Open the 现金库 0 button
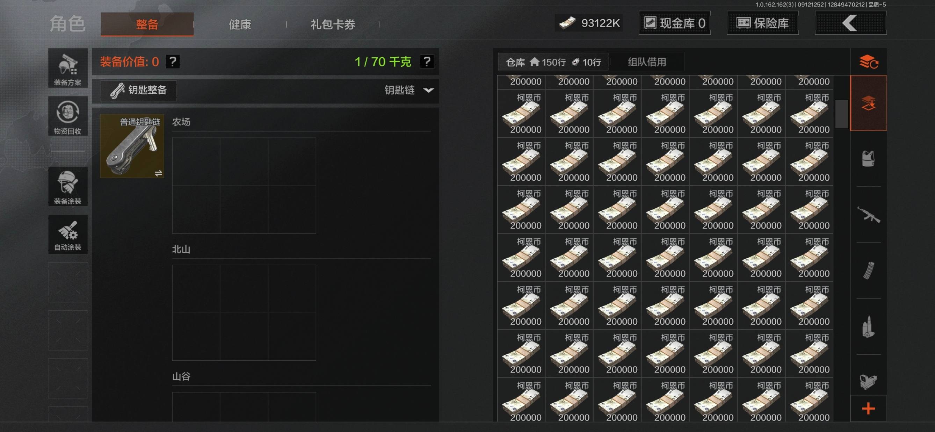The height and width of the screenshot is (432, 935). coord(675,23)
